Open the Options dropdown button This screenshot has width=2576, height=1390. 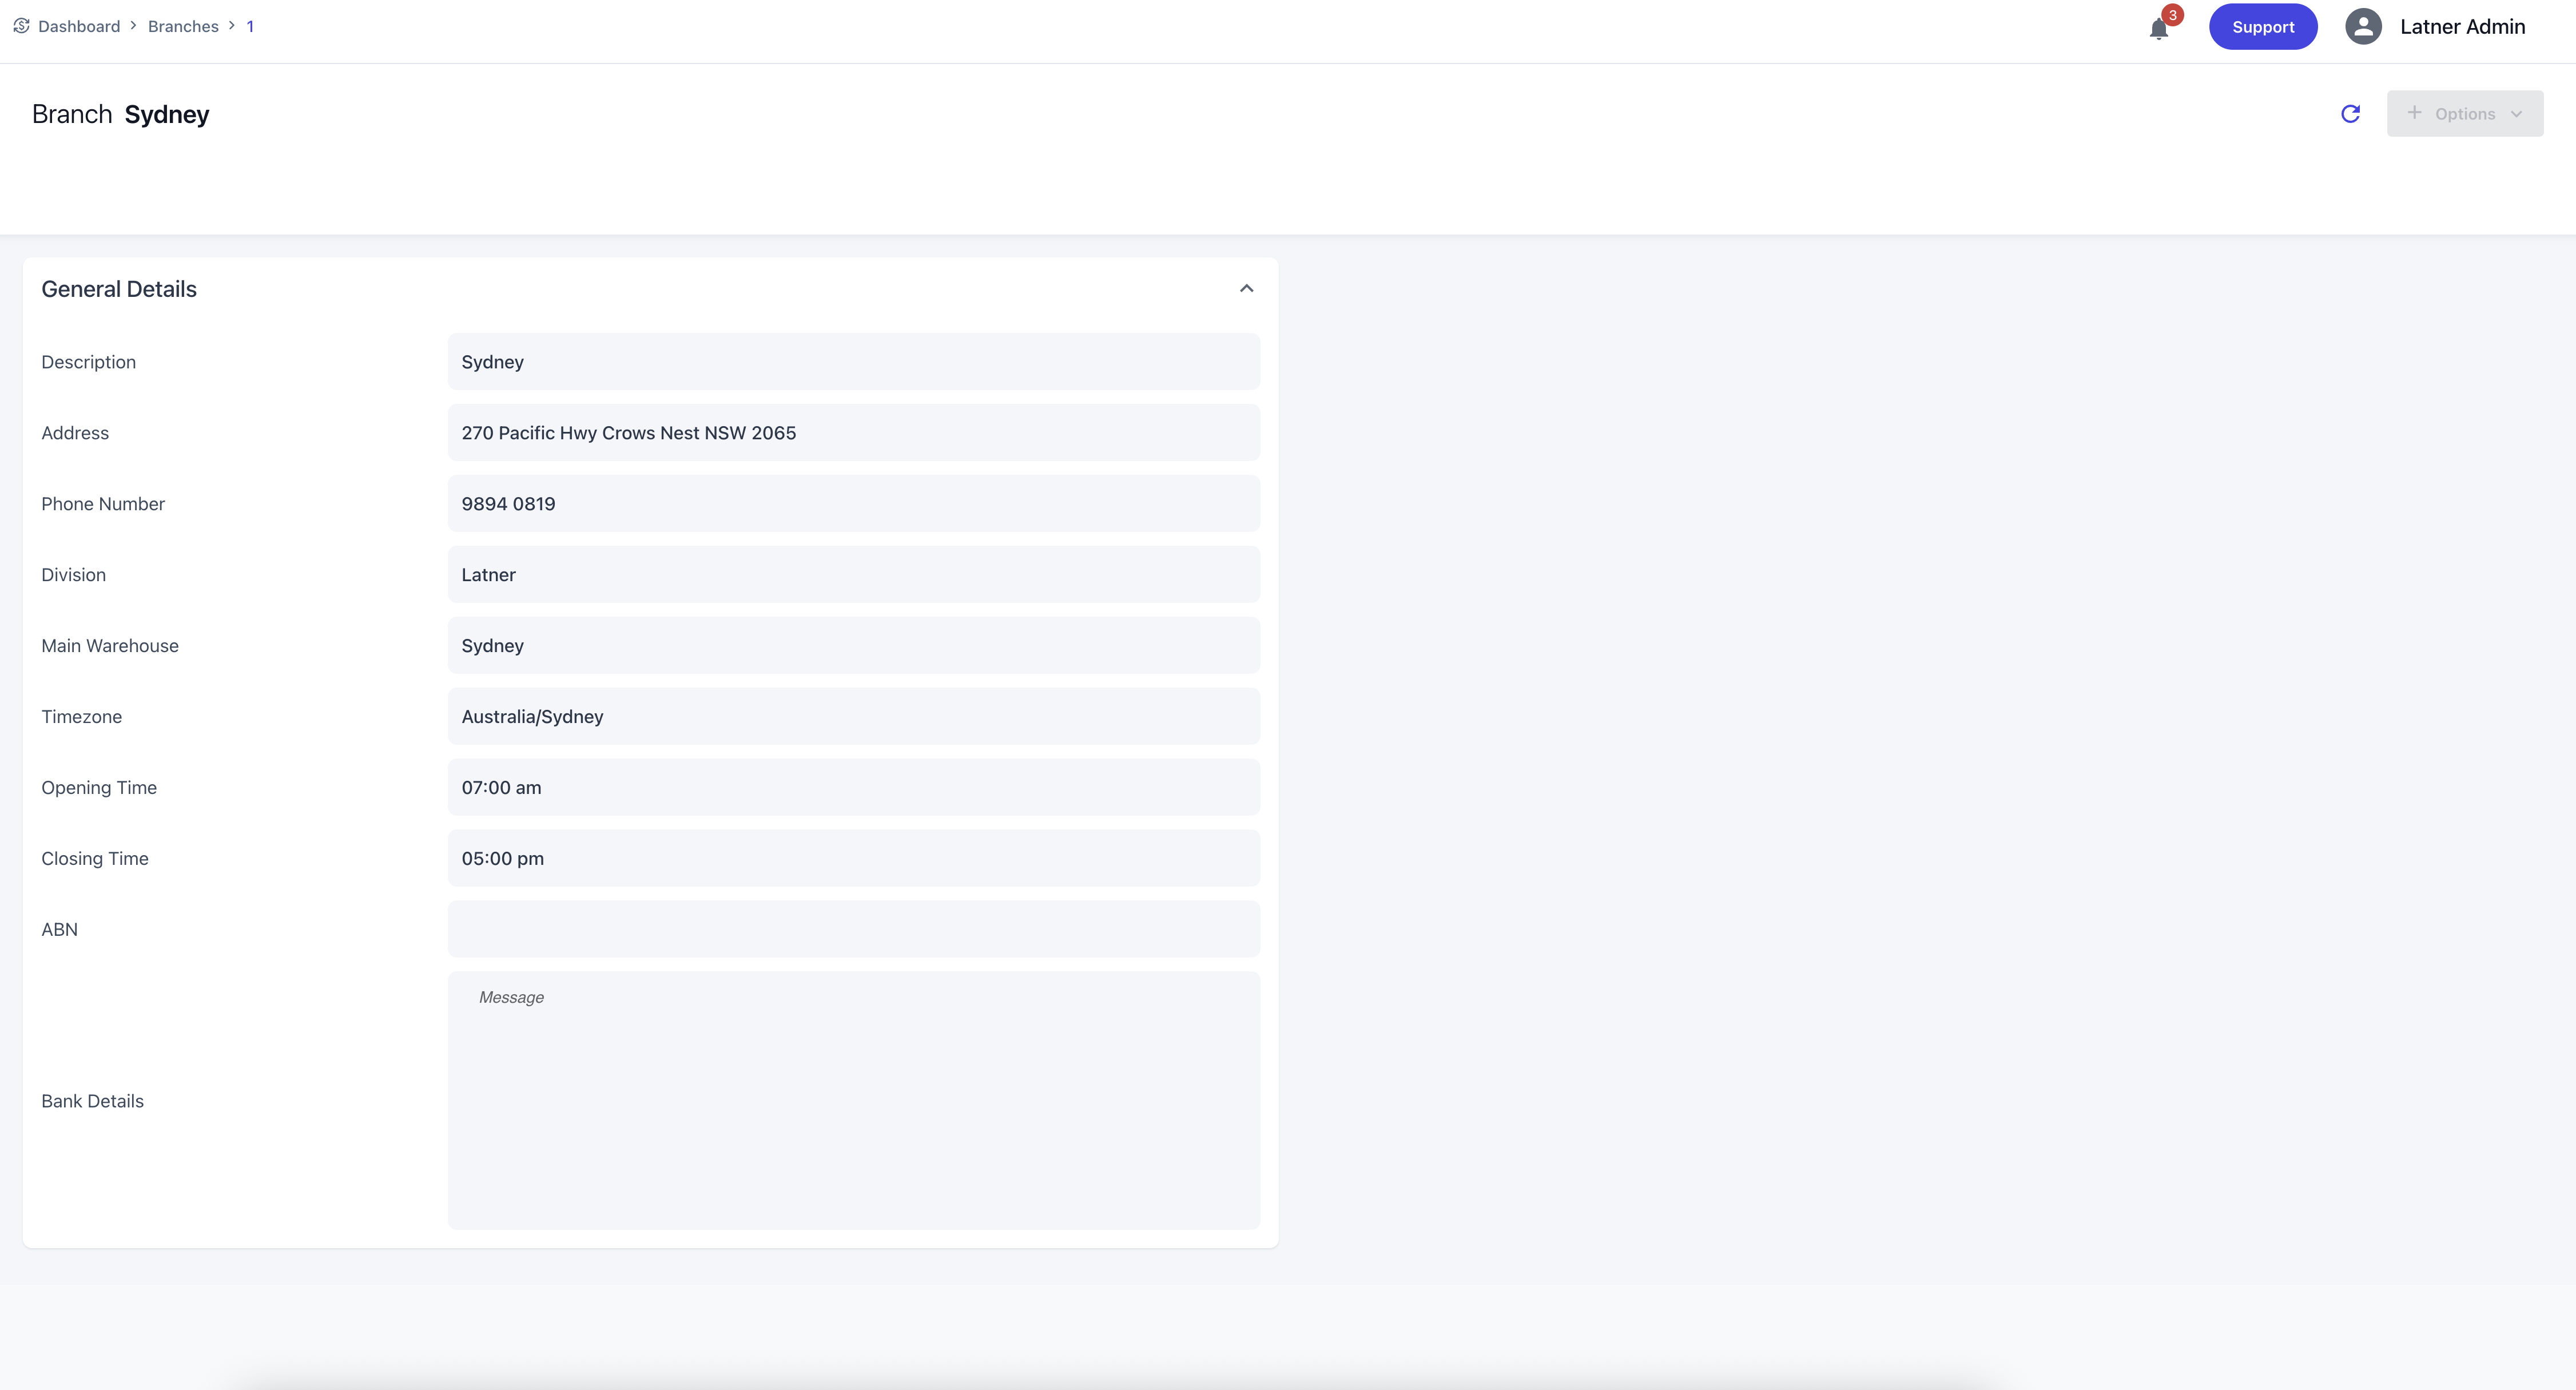(x=2464, y=114)
